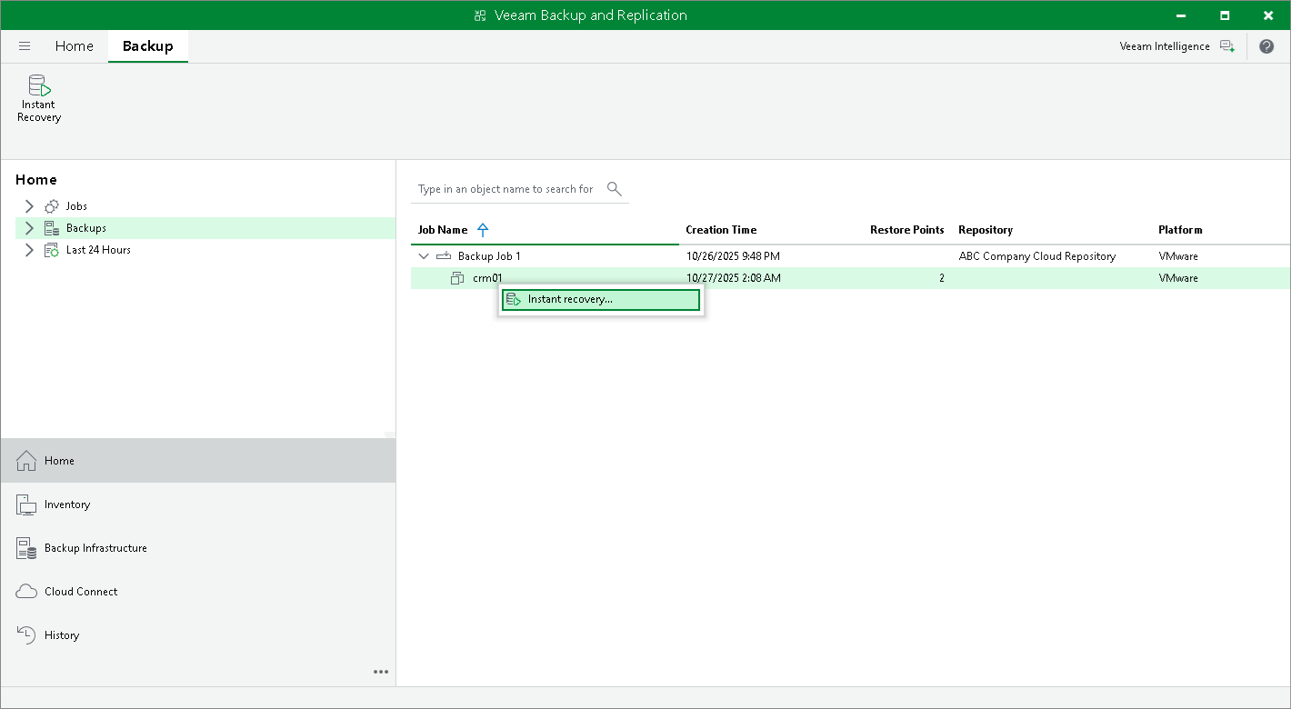Select the Backup ribbon tab
This screenshot has width=1291, height=709.
click(x=147, y=46)
